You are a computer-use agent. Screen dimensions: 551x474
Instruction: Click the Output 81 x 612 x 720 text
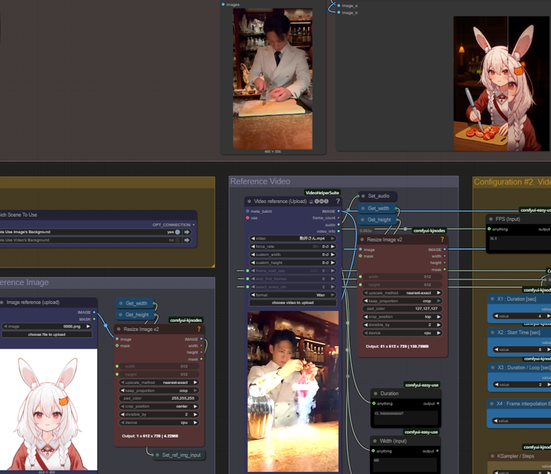pyautogui.click(x=397, y=346)
